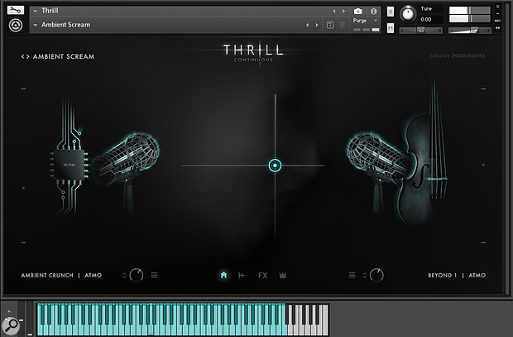This screenshot has width=513, height=337.
Task: Click the Tune value 0.00 field
Action: [x=426, y=20]
